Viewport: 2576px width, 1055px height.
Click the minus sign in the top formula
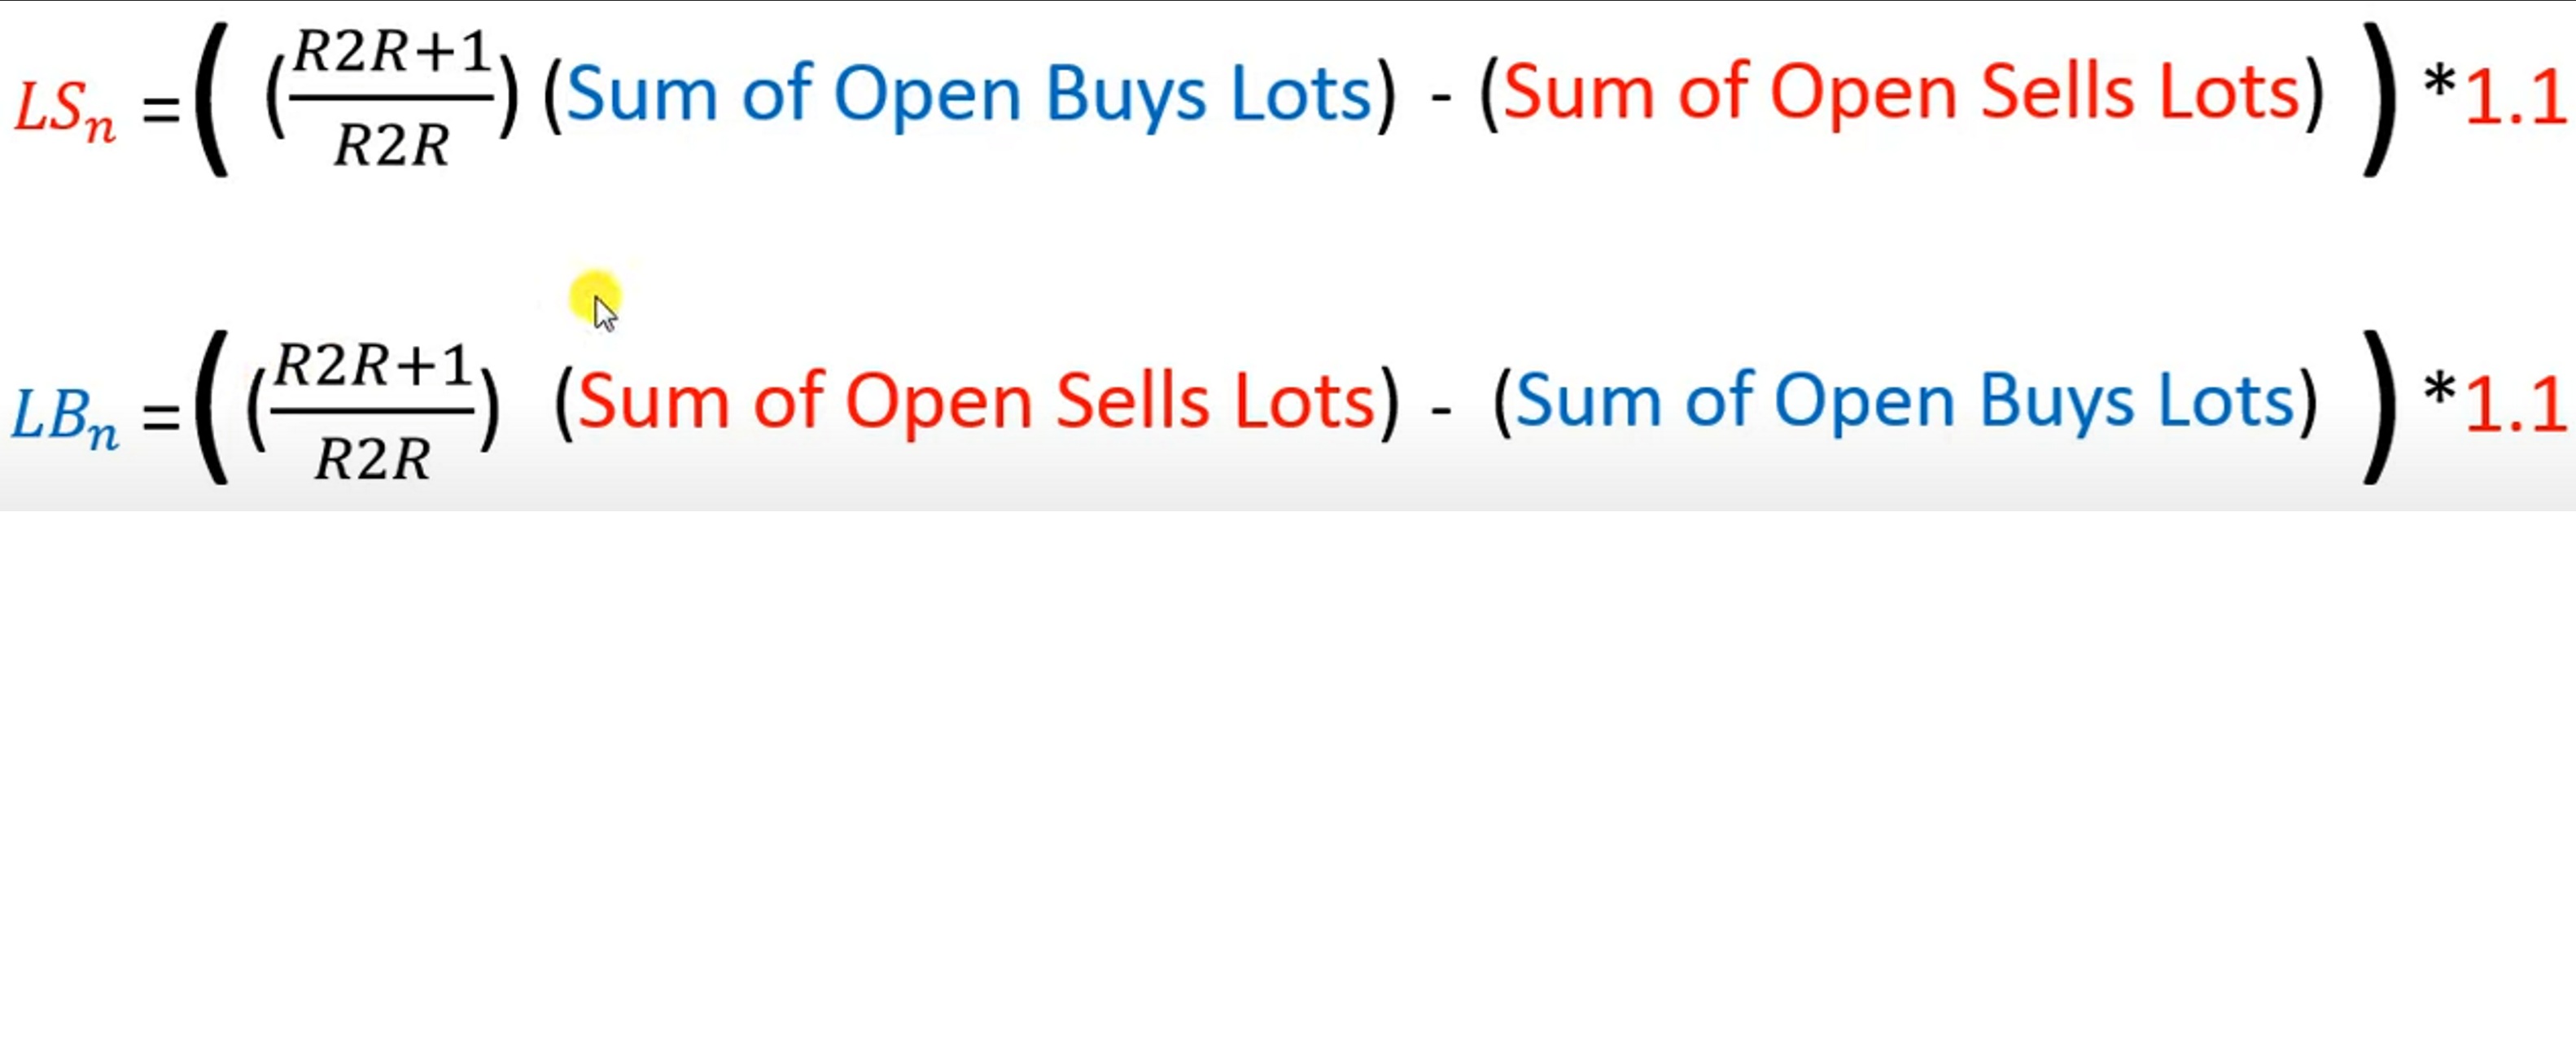(x=1441, y=100)
